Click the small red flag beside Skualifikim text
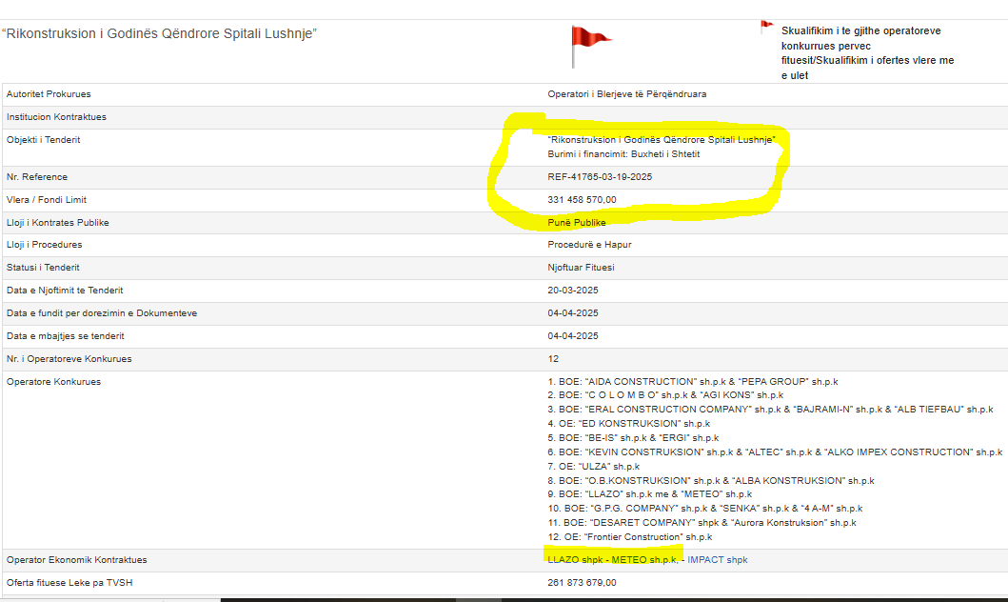1008x602 pixels. [765, 27]
